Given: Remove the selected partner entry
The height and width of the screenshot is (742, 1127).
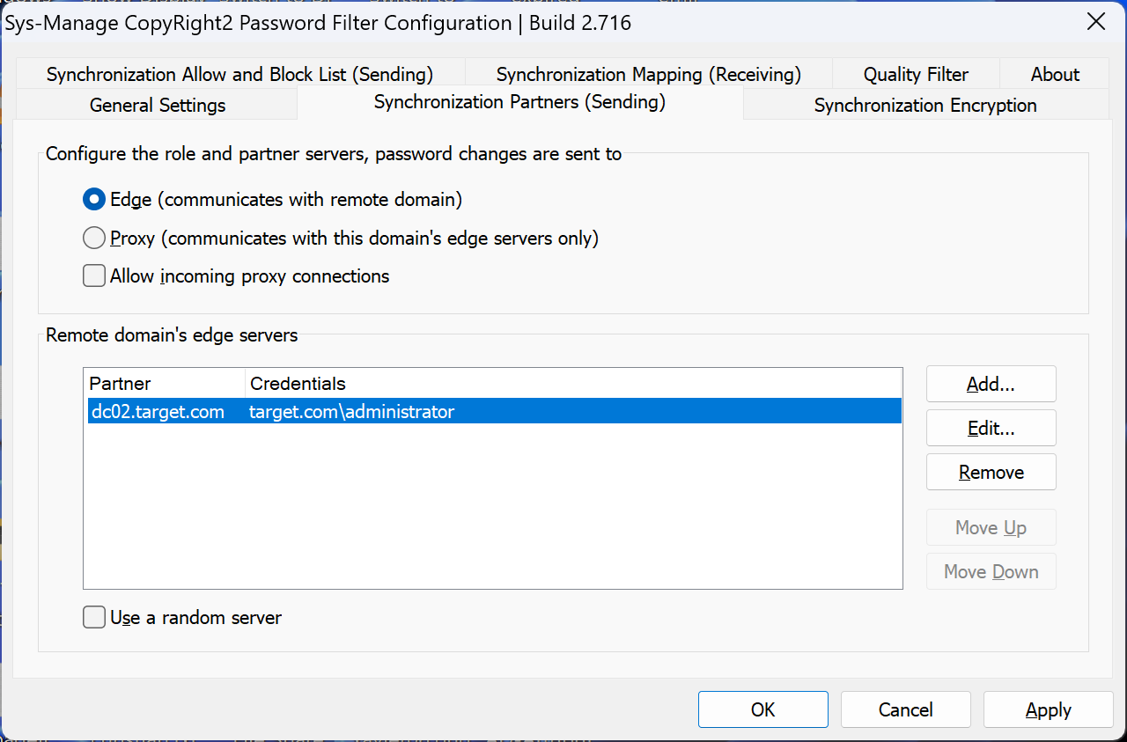Looking at the screenshot, I should tap(991, 473).
